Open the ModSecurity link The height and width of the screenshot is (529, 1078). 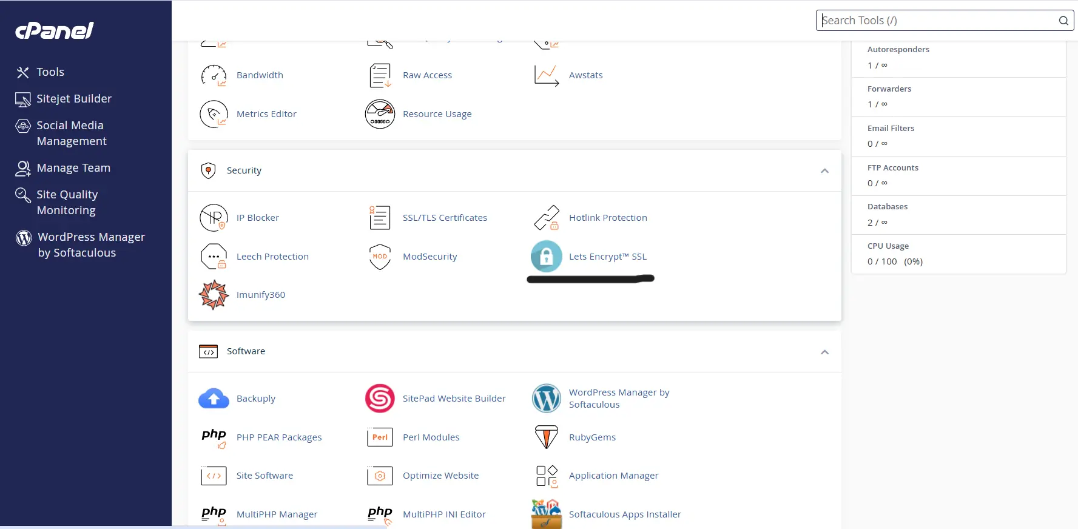click(x=430, y=257)
